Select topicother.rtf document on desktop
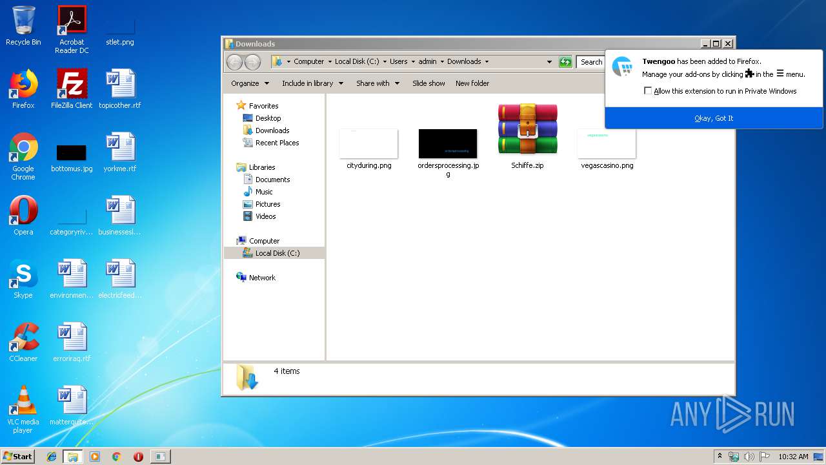The image size is (826, 465). 120,89
